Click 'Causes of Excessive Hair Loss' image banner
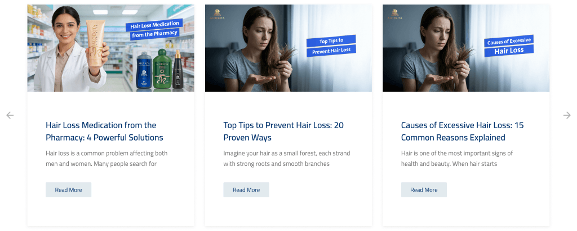This screenshot has height=231, width=577. pos(509,46)
